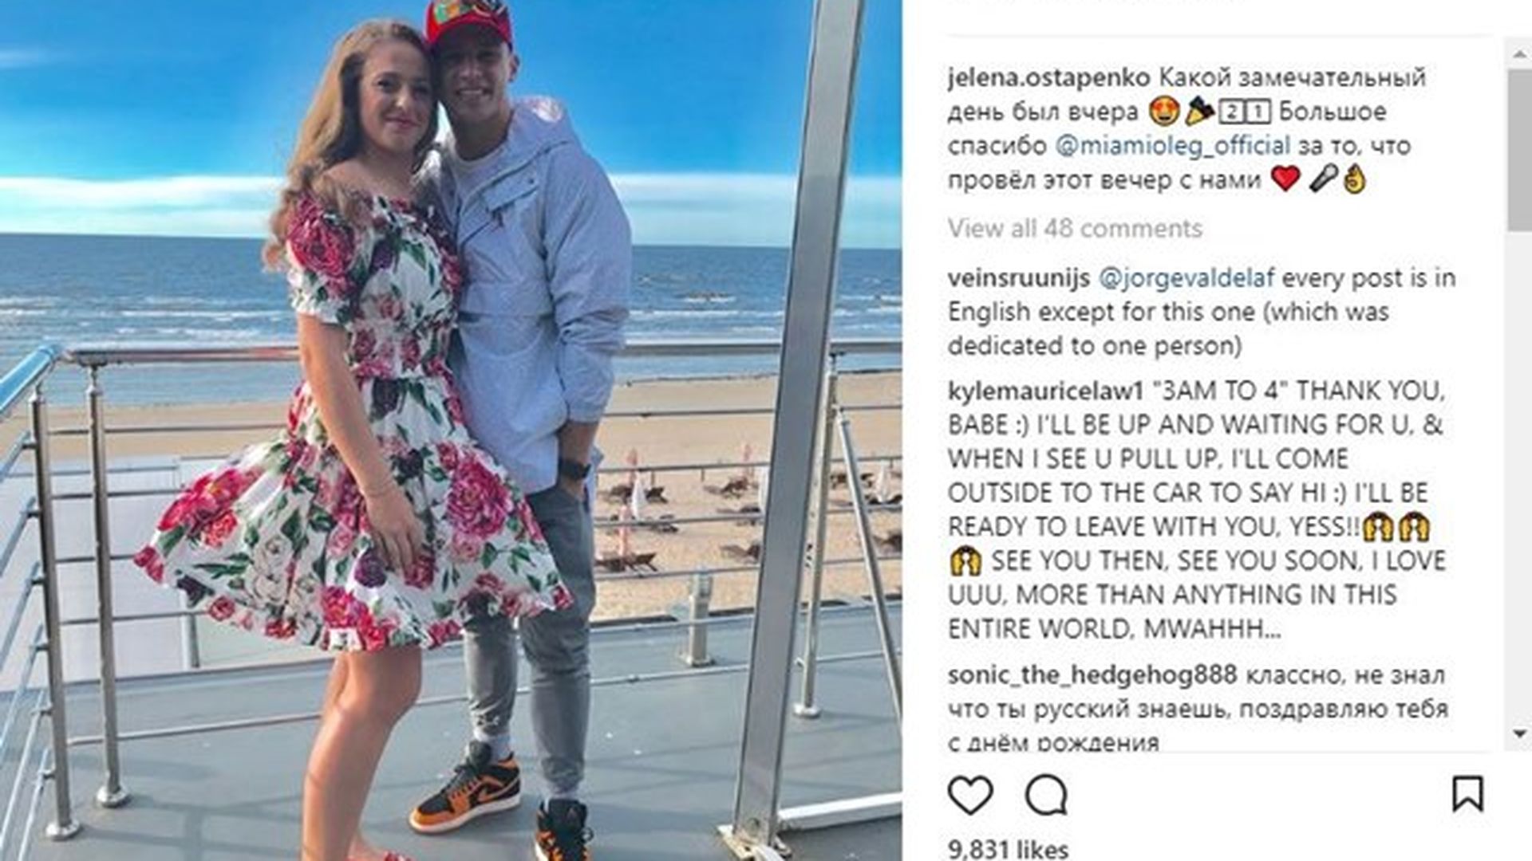Viewport: 1532px width, 861px height.
Task: Click the couple photo on the beach
Action: (x=451, y=431)
